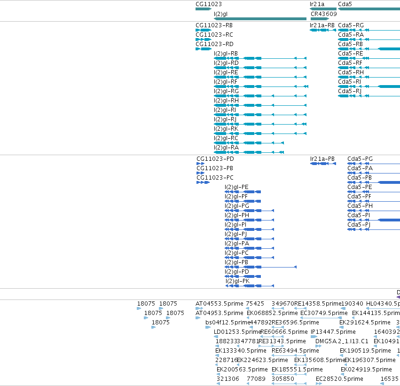Viewport: 400px width, 386px height.
Task: Select transcript Ir21a-RB
Action: (323, 30)
